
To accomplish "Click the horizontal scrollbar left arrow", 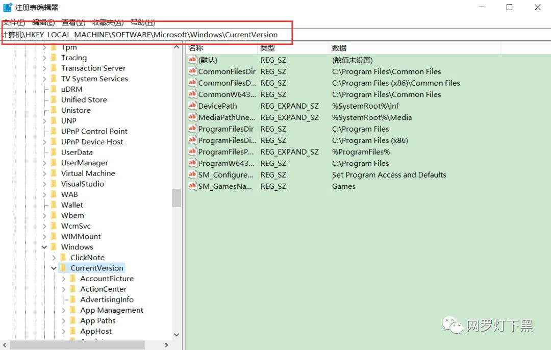I will click(5, 345).
